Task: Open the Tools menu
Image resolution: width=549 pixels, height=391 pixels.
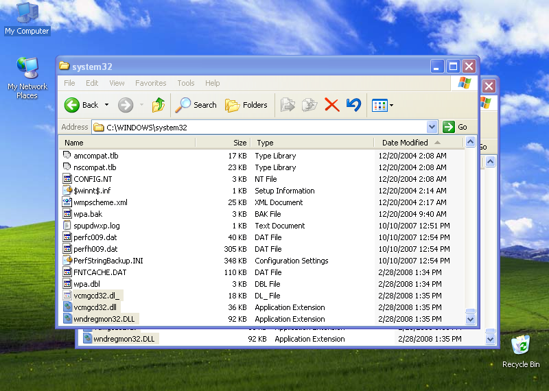Action: 185,83
